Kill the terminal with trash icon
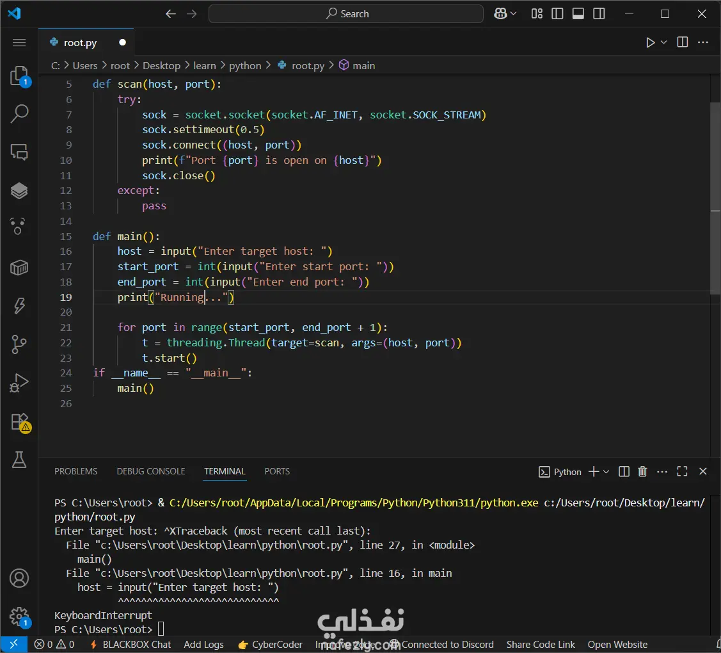The image size is (721, 653). (x=643, y=472)
